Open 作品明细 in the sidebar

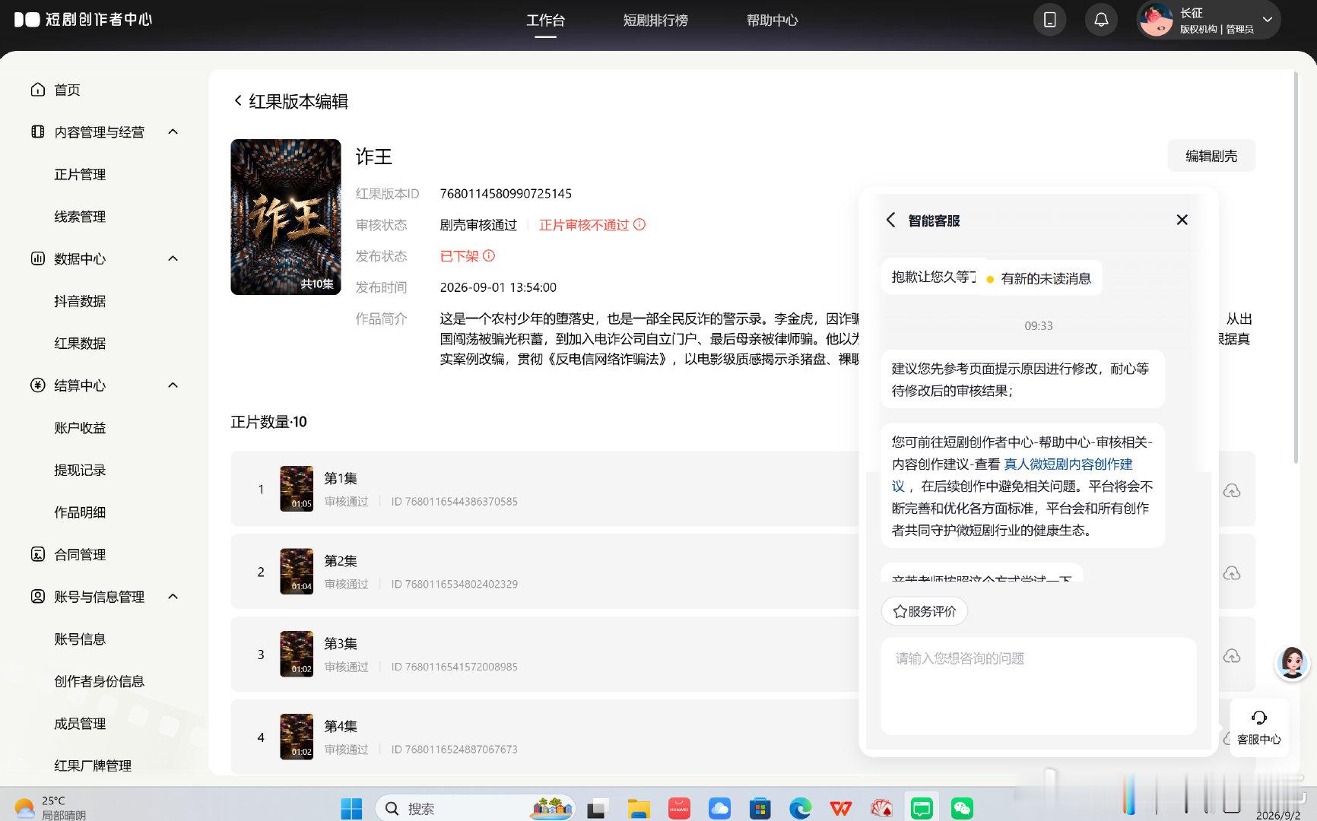click(80, 512)
